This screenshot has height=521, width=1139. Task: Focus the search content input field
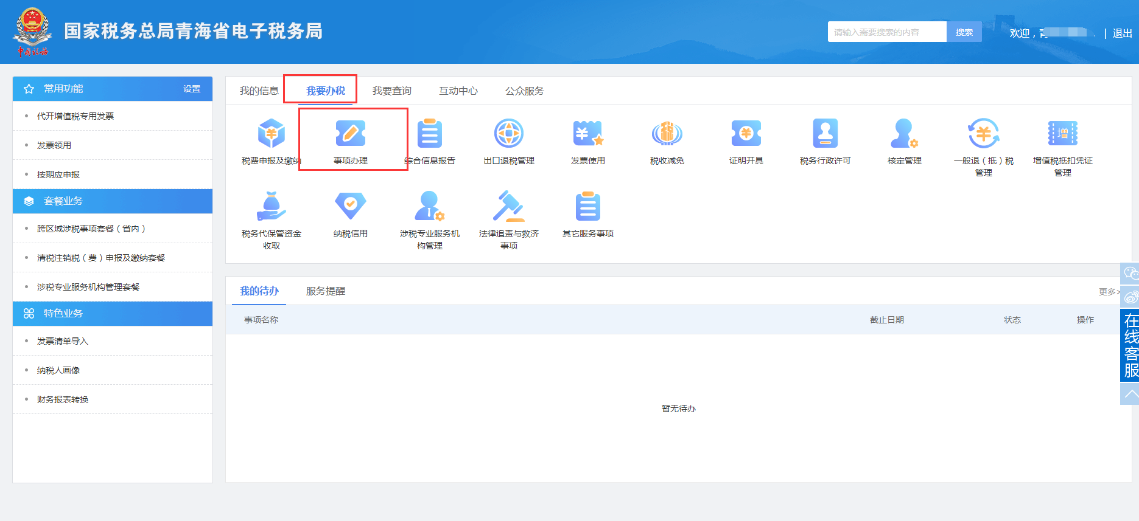click(x=887, y=32)
